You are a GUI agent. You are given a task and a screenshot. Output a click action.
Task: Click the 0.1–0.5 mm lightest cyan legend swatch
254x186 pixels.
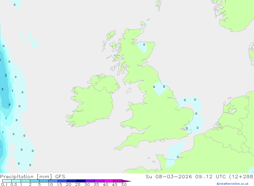[7, 181]
